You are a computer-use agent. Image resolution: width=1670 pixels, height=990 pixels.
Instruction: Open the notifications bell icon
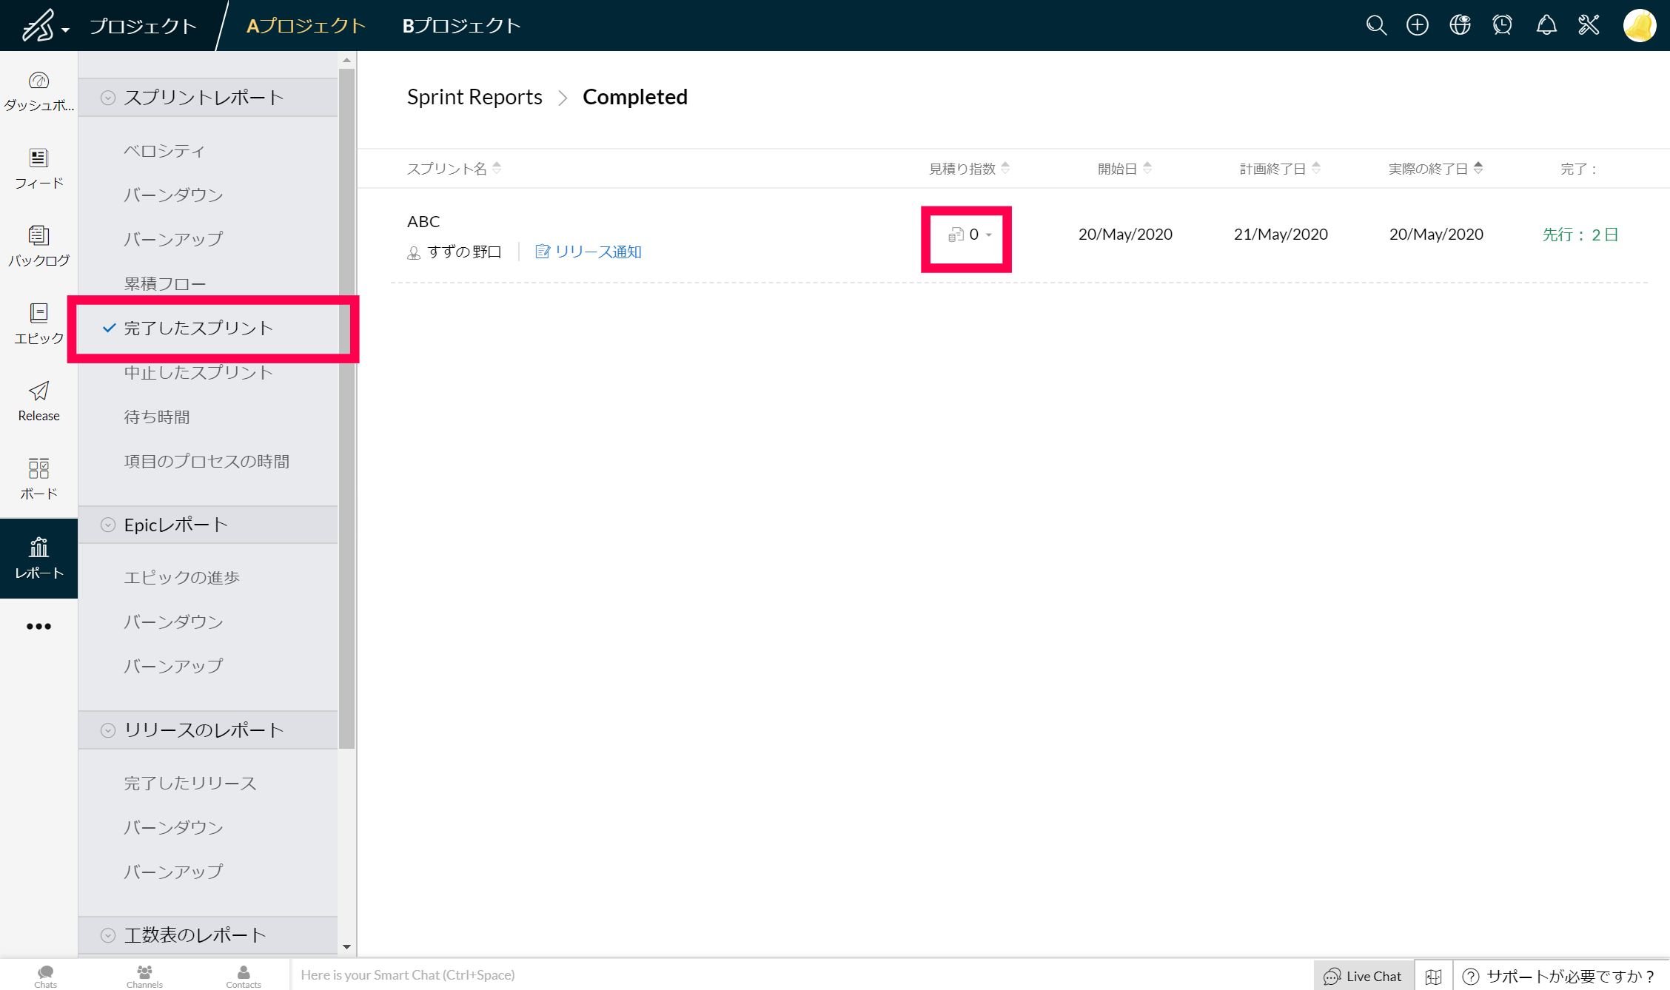click(x=1546, y=25)
